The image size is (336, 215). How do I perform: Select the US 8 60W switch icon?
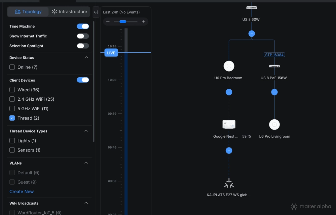click(x=252, y=8)
